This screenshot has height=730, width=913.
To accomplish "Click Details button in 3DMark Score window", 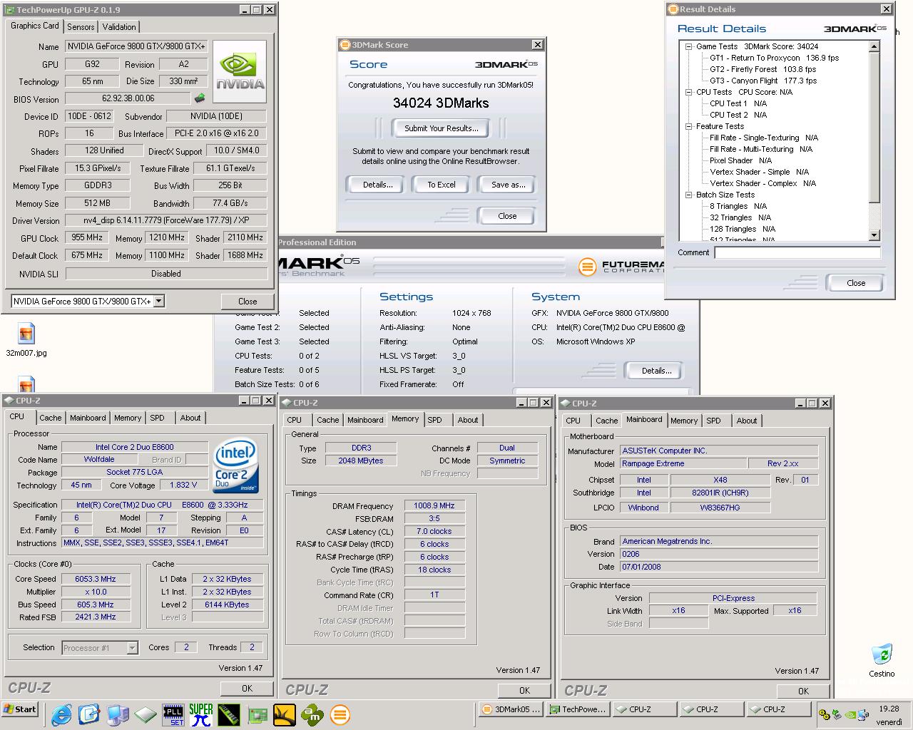I will 378,185.
